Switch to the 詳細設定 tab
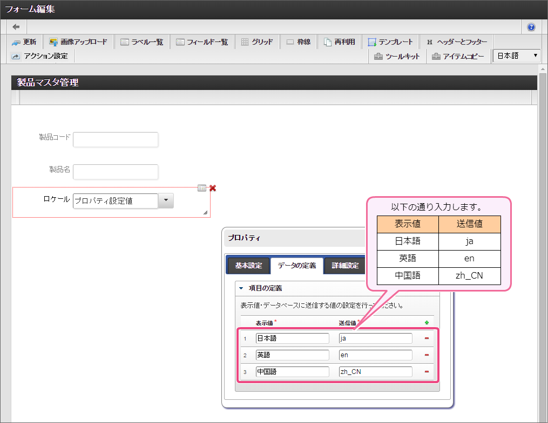The height and width of the screenshot is (423, 548). pos(345,266)
